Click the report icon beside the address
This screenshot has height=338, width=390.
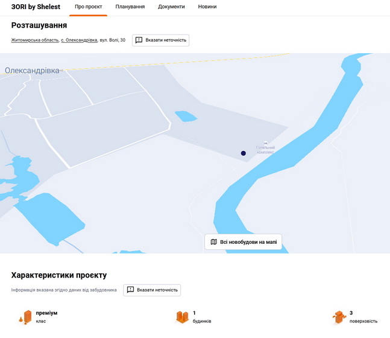139,40
